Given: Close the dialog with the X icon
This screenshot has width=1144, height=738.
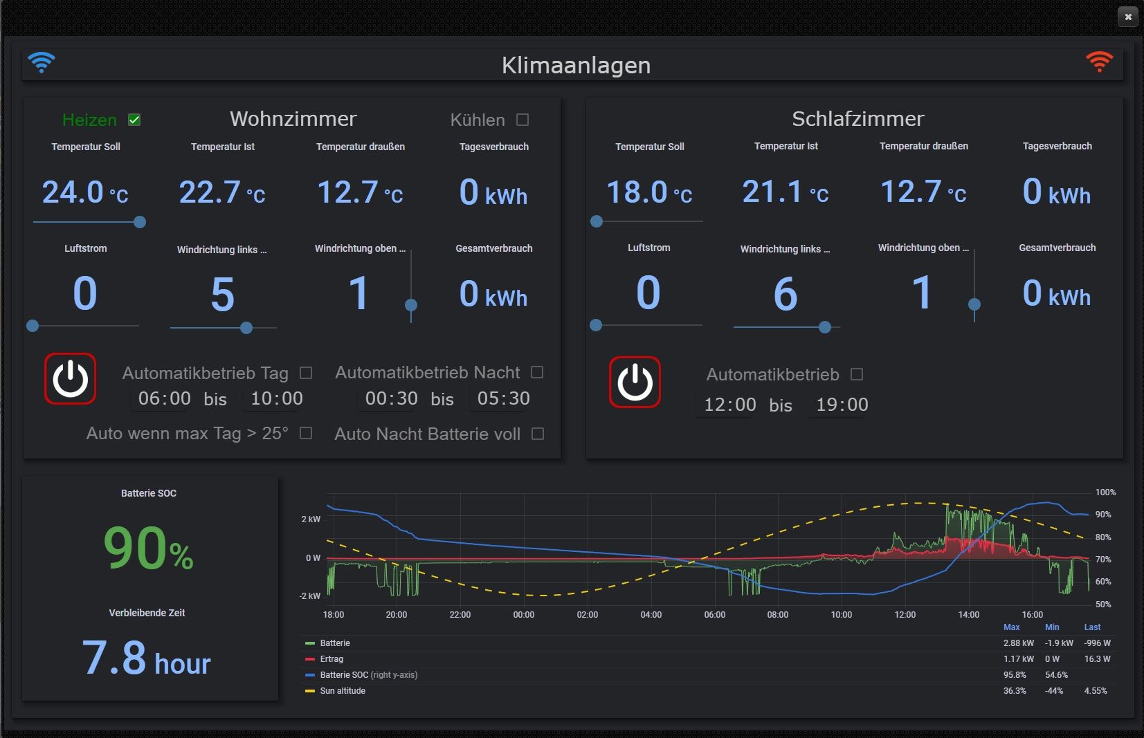Looking at the screenshot, I should click(x=1128, y=17).
